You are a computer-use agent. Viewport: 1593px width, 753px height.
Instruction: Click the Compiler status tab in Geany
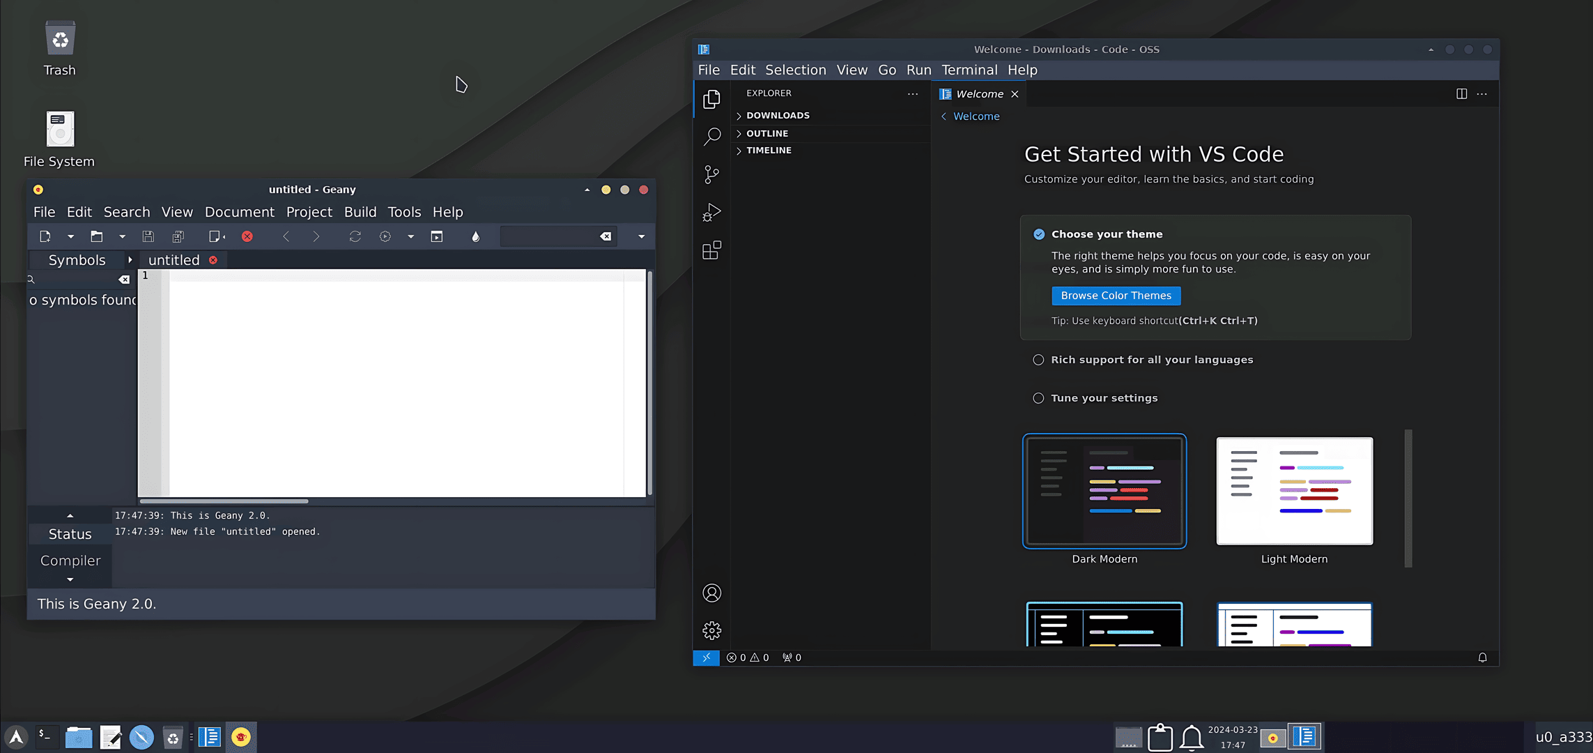(69, 560)
